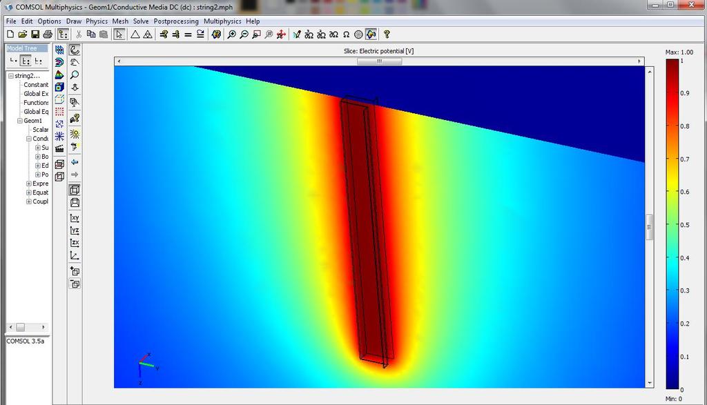Click the Initialize Mesh triangle icon

[135, 34]
